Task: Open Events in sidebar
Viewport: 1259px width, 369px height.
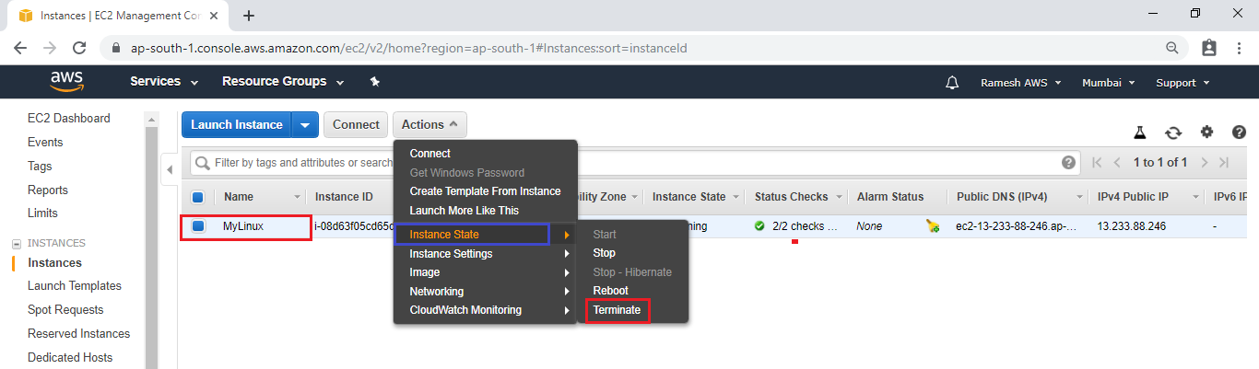Action: point(45,142)
